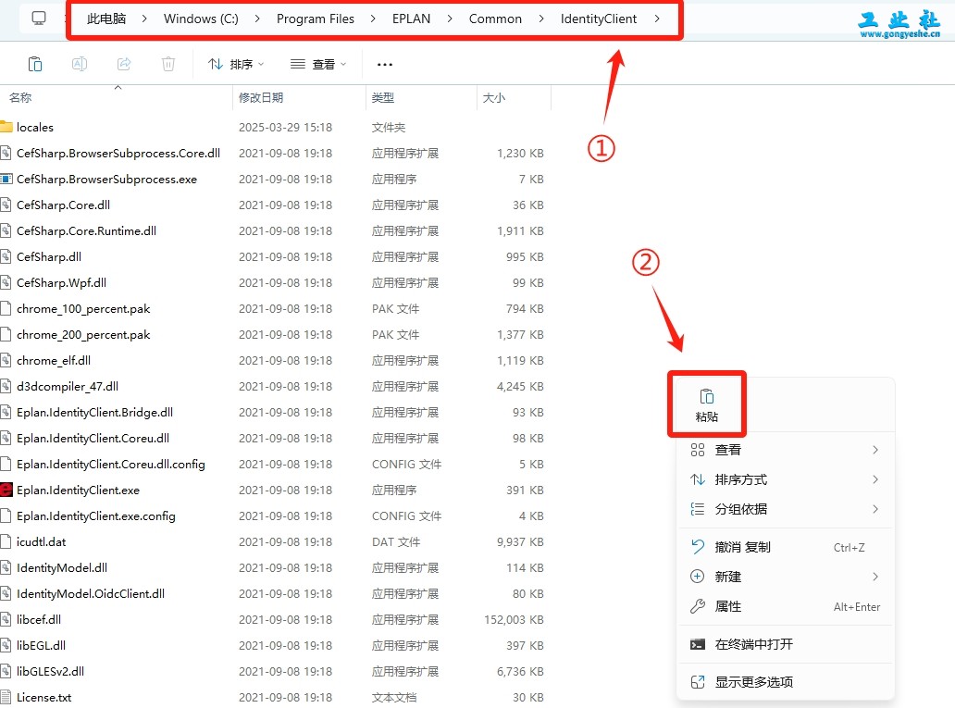Select the CefSharp.BrowserSubprocess.Core.dll file name

[118, 153]
